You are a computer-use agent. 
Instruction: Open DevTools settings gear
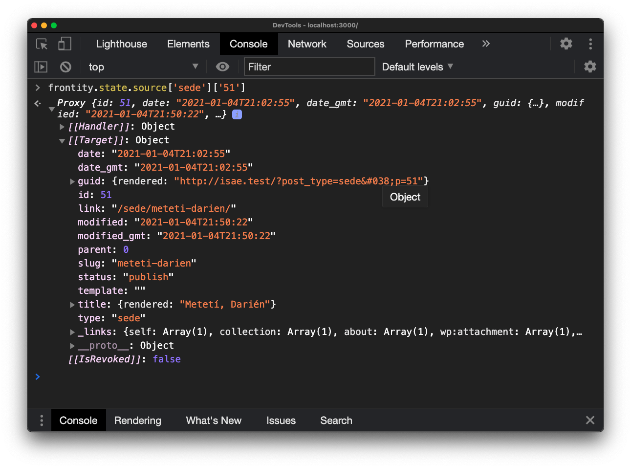[566, 44]
